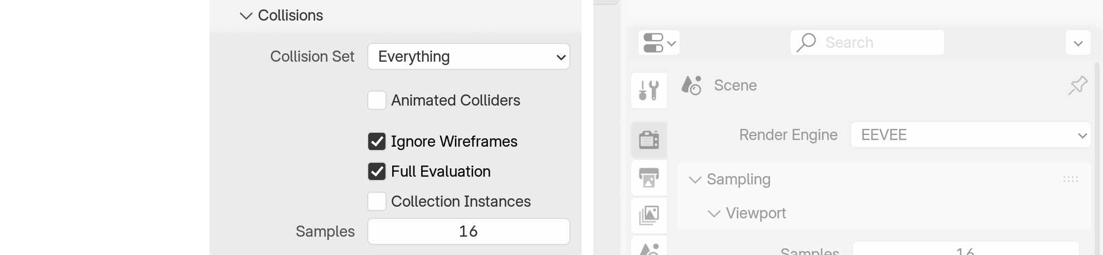The height and width of the screenshot is (255, 1103).
Task: Collapse the Collisions panel
Action: pos(246,16)
